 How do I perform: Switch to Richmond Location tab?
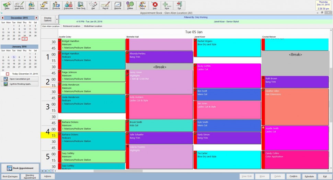click(x=71, y=26)
